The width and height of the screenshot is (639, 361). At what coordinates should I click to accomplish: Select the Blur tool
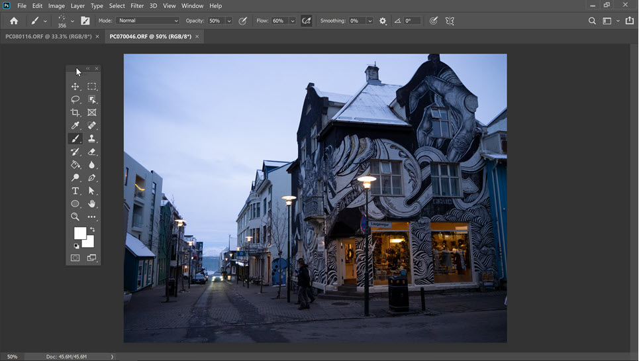coord(91,165)
